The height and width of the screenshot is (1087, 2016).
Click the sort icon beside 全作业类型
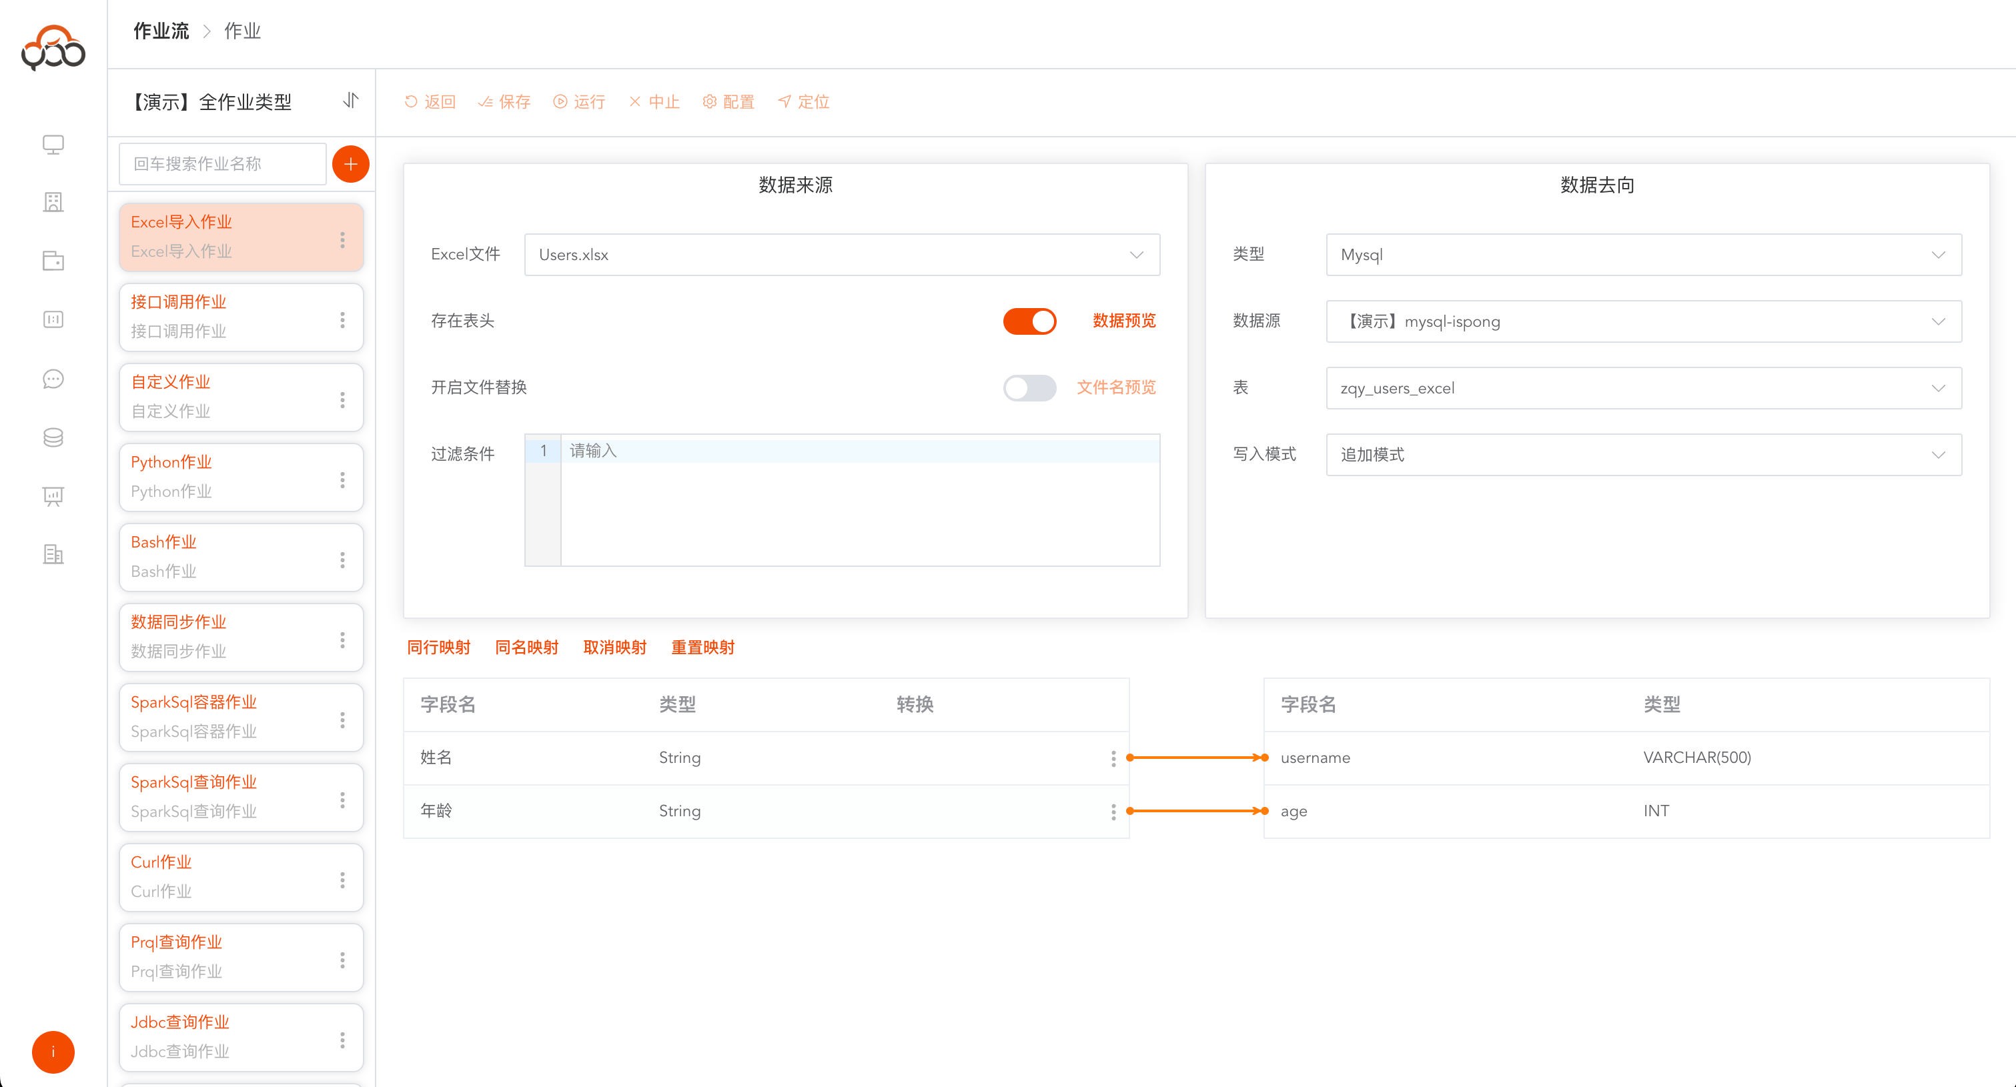tap(351, 101)
